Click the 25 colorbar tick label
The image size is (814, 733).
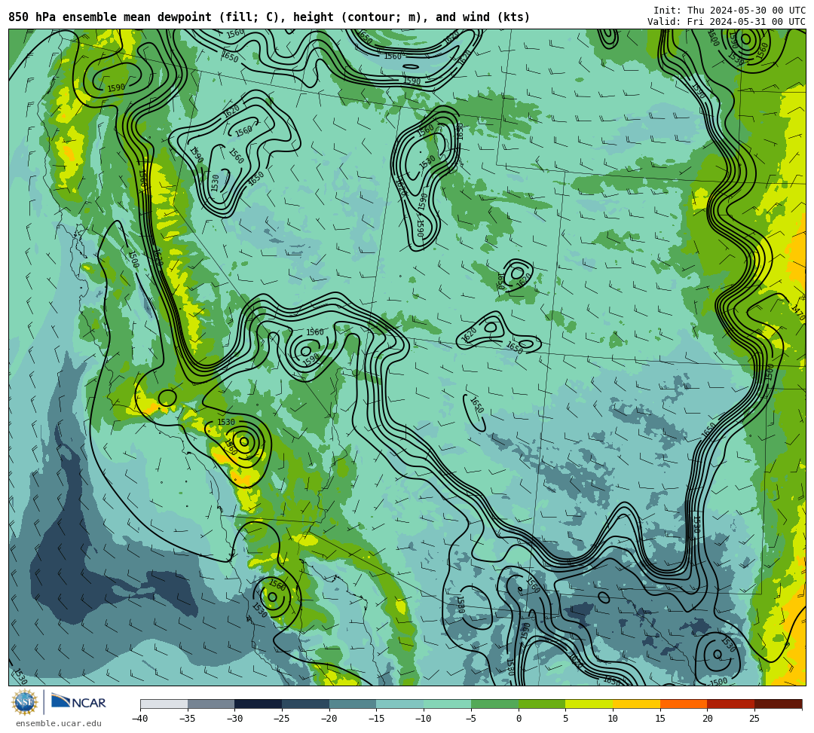(754, 719)
